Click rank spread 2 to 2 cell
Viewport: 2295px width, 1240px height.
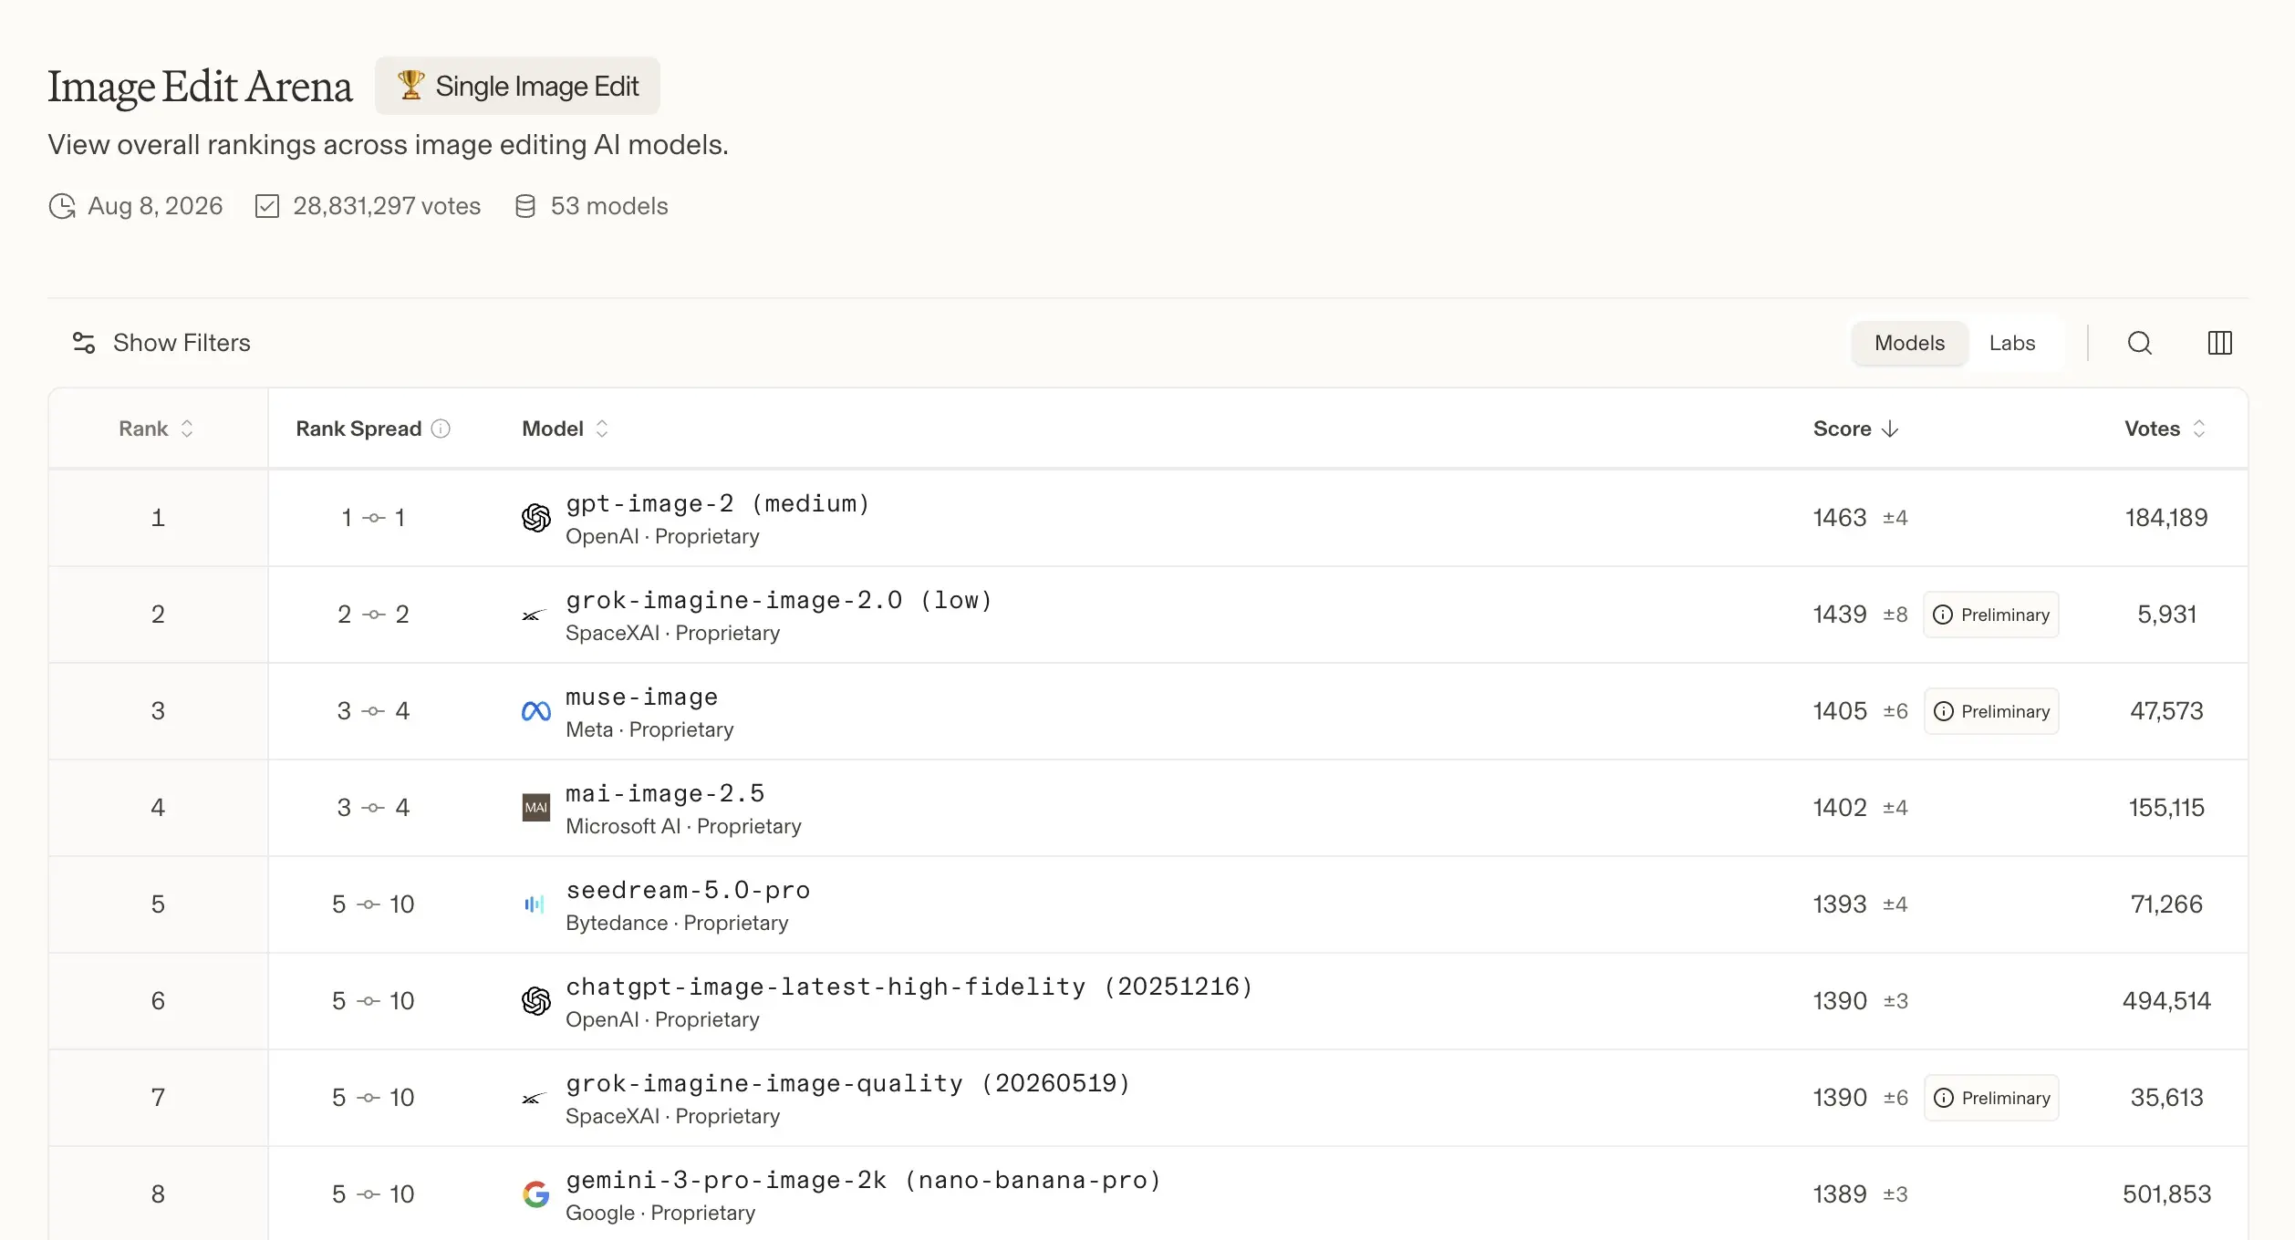[373, 615]
